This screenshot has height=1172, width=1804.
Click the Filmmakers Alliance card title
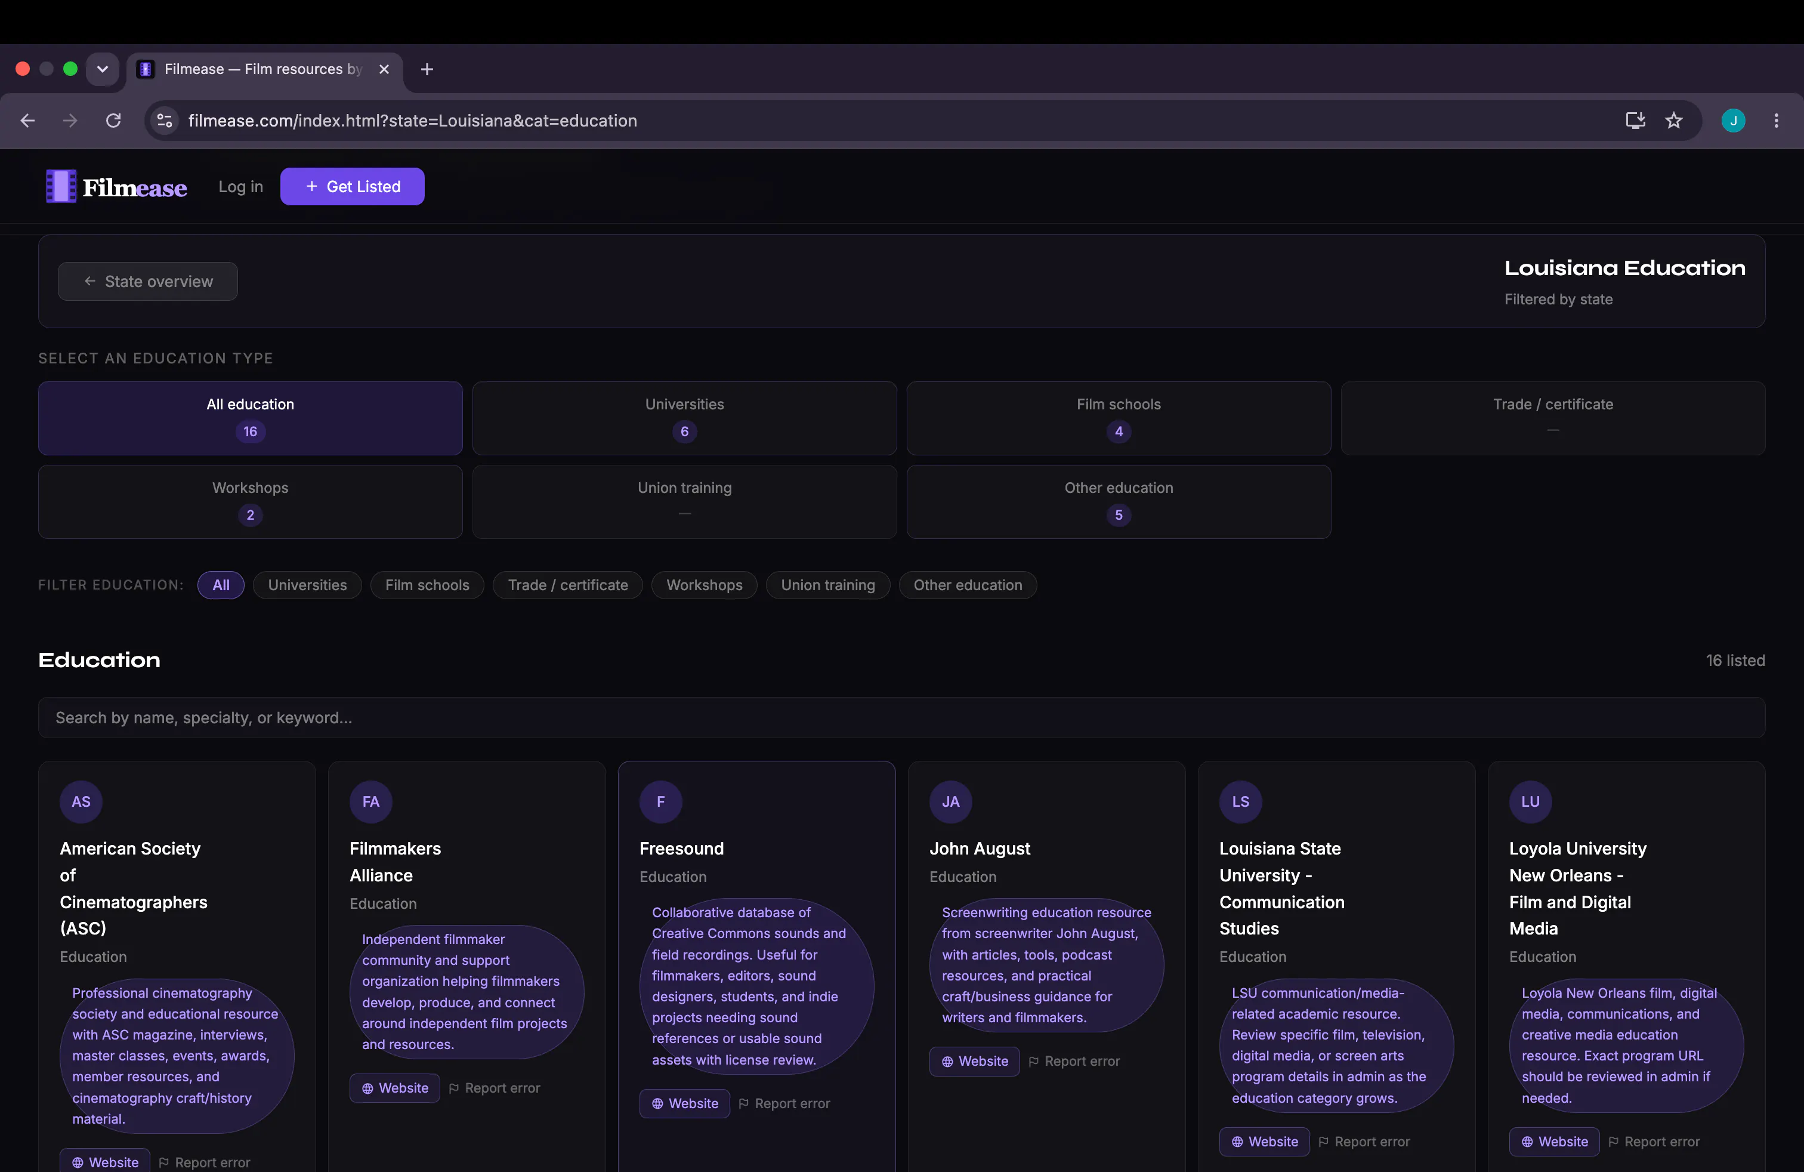point(395,862)
